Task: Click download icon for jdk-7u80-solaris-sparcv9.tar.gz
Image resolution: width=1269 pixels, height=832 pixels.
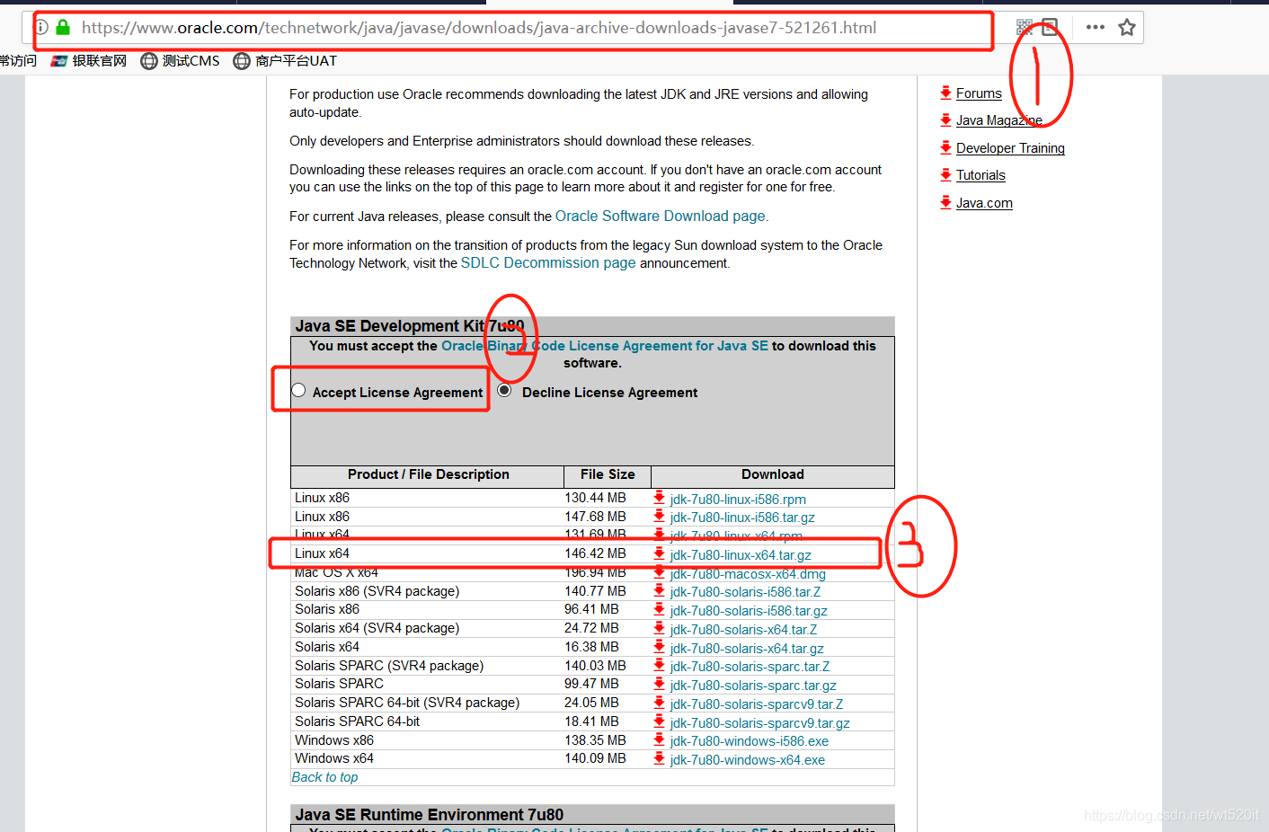Action: point(659,721)
